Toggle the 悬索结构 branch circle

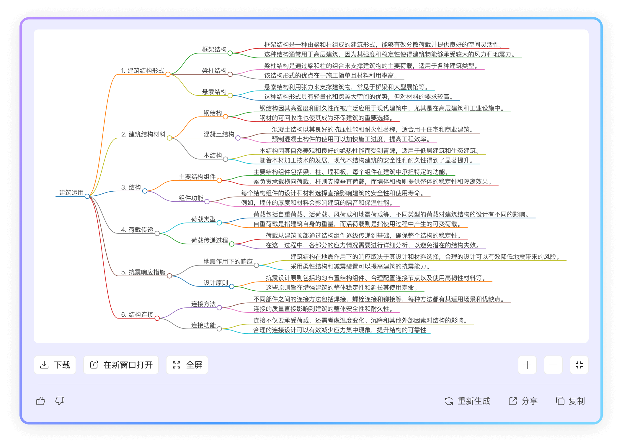point(230,96)
